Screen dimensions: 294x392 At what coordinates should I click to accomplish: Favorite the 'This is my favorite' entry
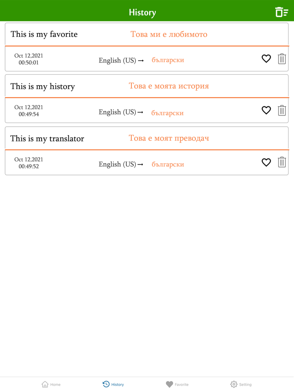pyautogui.click(x=266, y=59)
